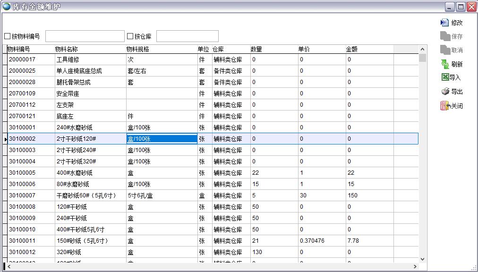This screenshot has height=272, width=478.
Task: Click the 修改 (Modify) icon button
Action: (x=444, y=23)
